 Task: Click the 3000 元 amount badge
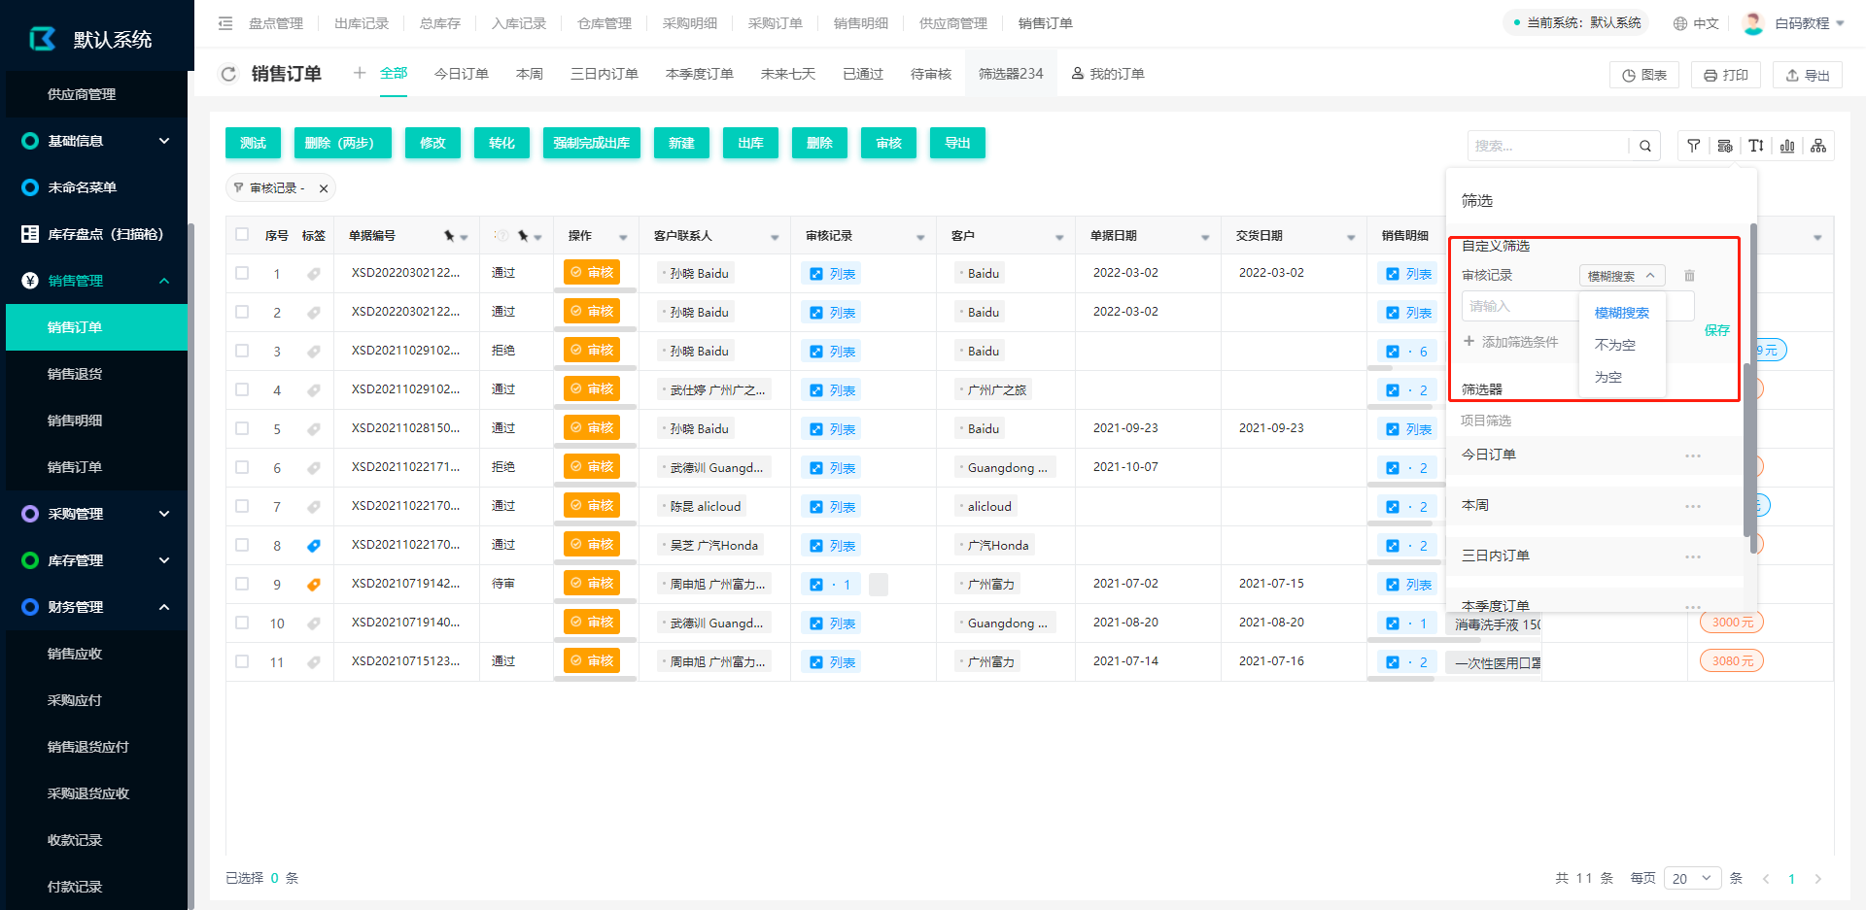point(1732,623)
